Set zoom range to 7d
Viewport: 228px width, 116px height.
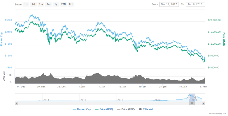(x=33, y=4)
